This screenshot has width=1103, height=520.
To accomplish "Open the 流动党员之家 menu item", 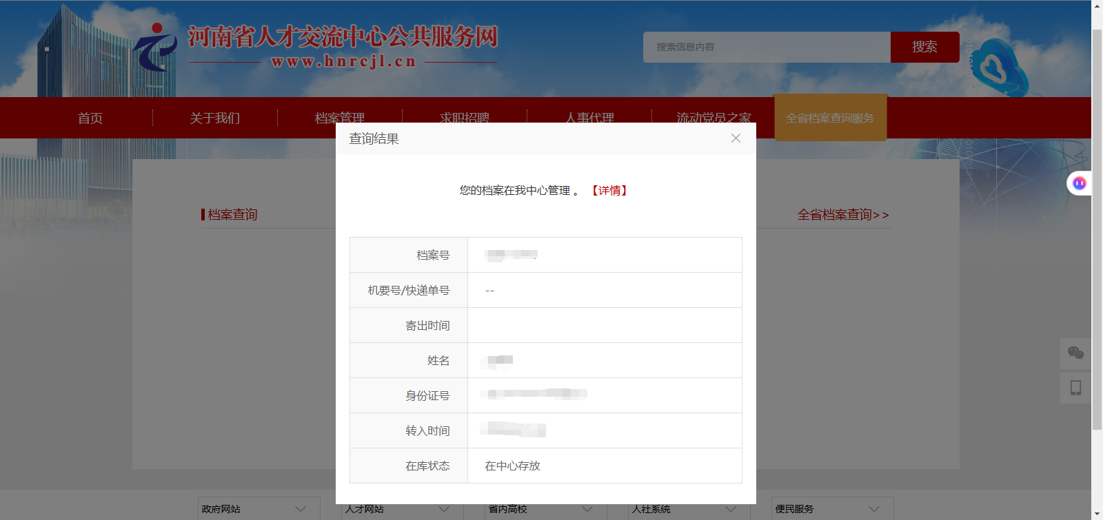I will pos(714,117).
